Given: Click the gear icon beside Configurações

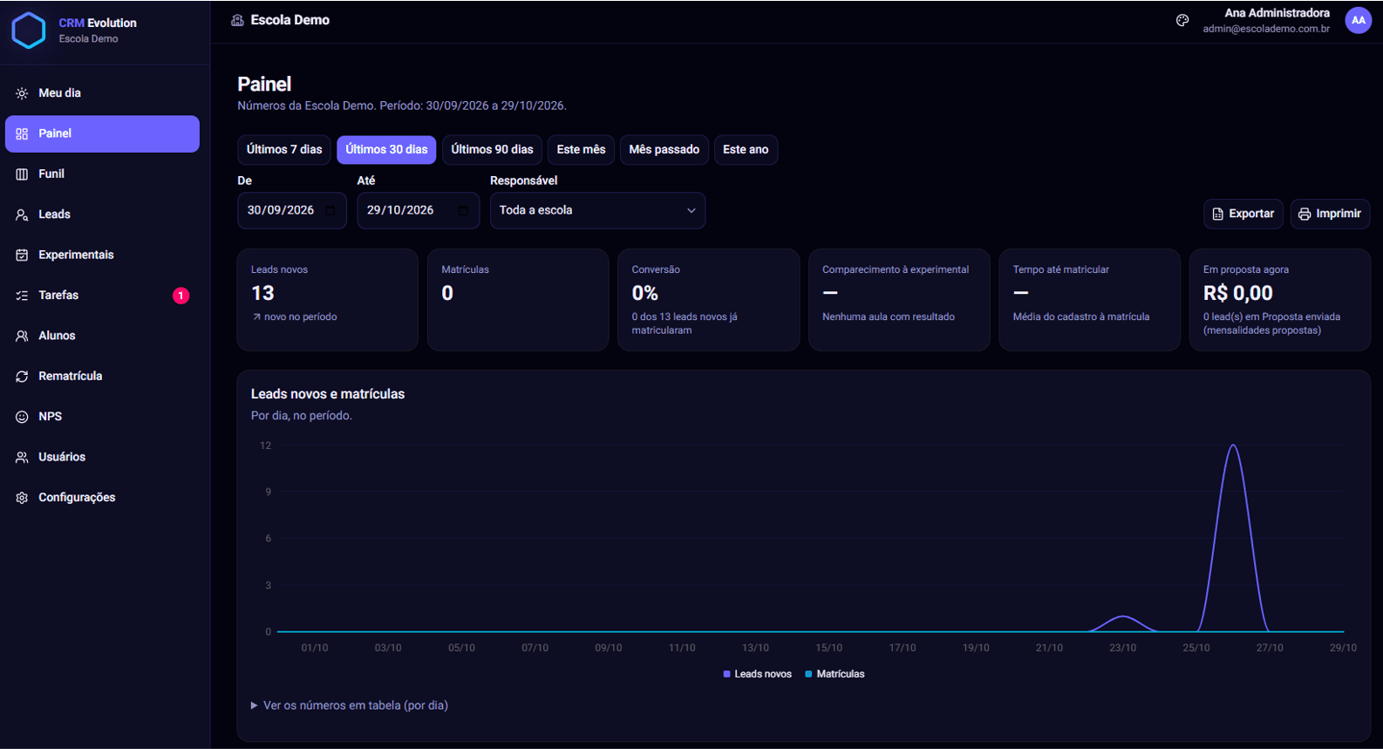Looking at the screenshot, I should coord(22,498).
